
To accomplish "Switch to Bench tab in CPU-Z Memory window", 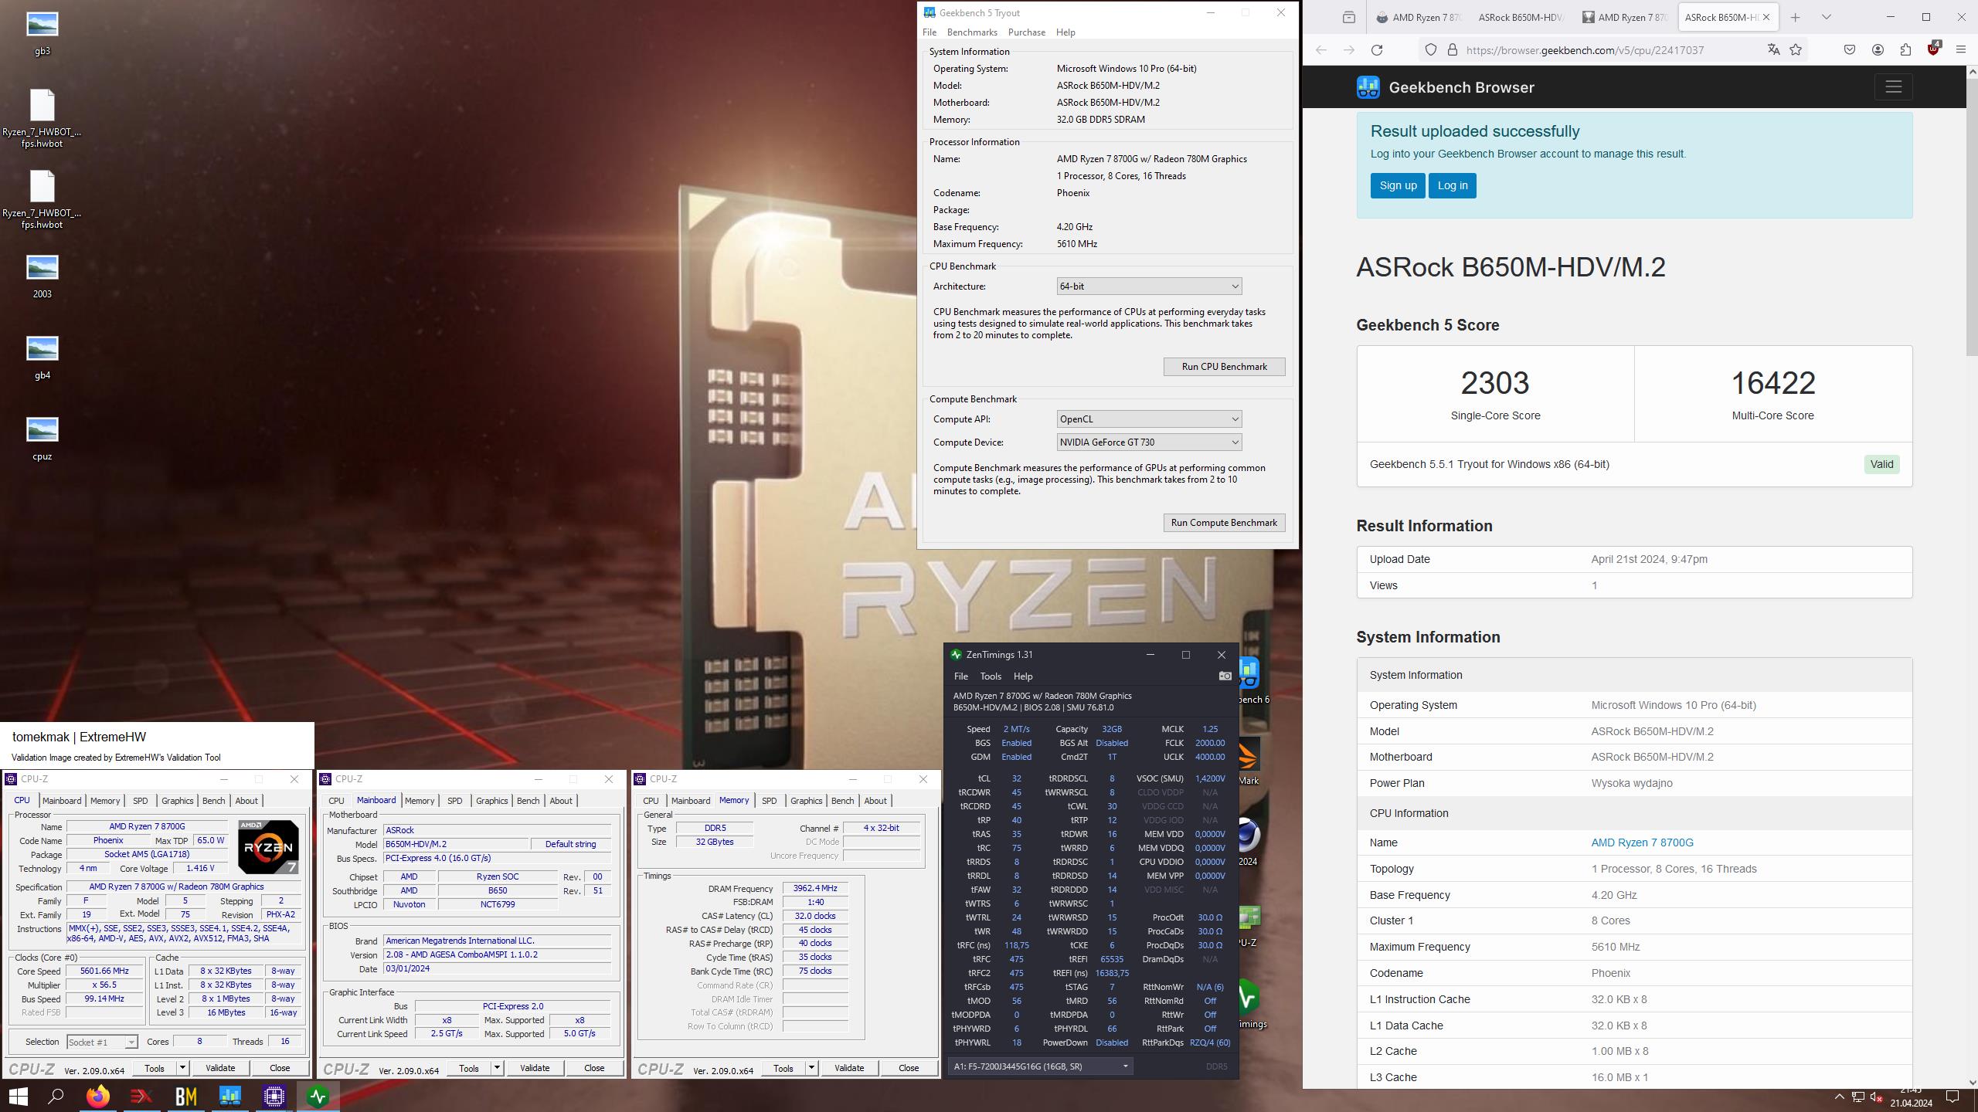I will point(842,801).
